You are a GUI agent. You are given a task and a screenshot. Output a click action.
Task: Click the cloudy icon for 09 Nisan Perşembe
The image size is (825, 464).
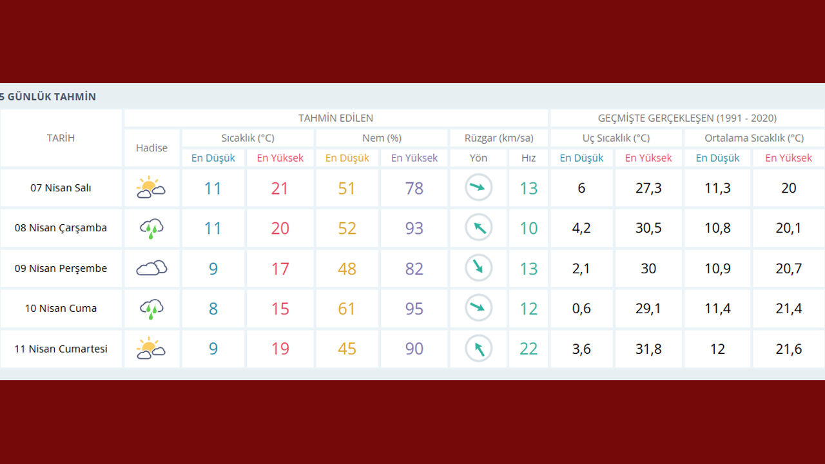click(x=151, y=268)
